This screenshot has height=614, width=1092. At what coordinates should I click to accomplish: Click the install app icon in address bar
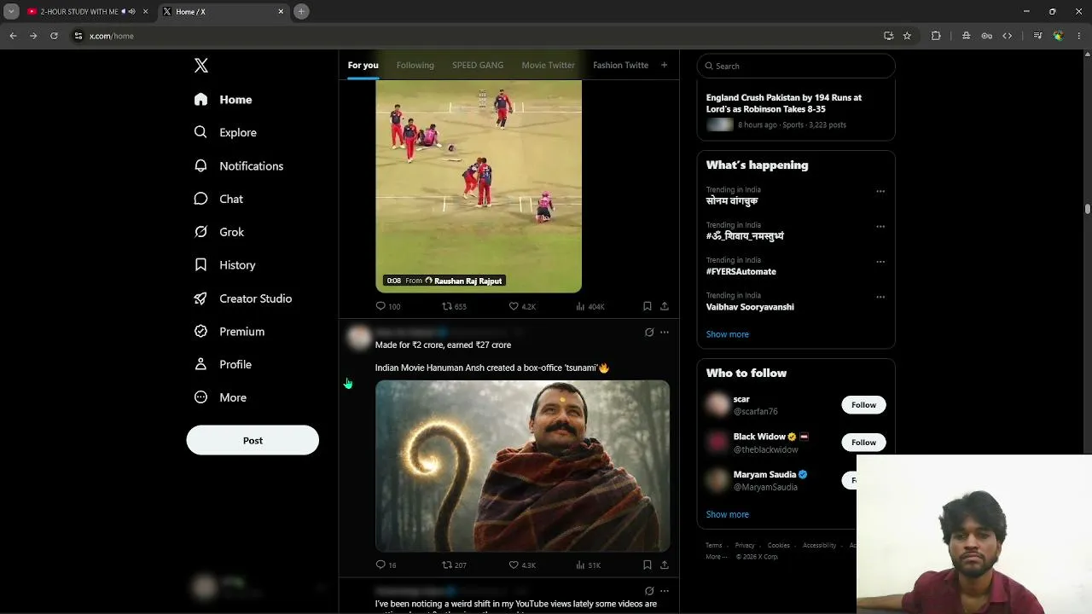(x=888, y=36)
